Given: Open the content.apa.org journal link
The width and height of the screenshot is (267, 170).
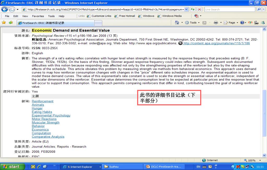Looking at the screenshot, I should [216, 43].
